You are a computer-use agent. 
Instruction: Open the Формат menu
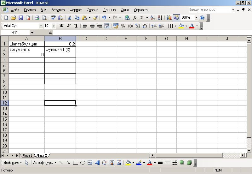[76, 10]
